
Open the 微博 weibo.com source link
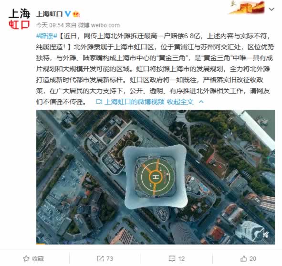point(99,25)
